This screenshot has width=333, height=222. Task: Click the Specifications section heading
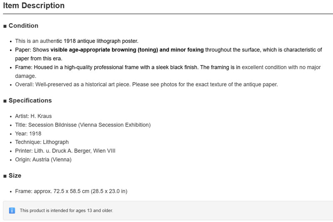30,100
